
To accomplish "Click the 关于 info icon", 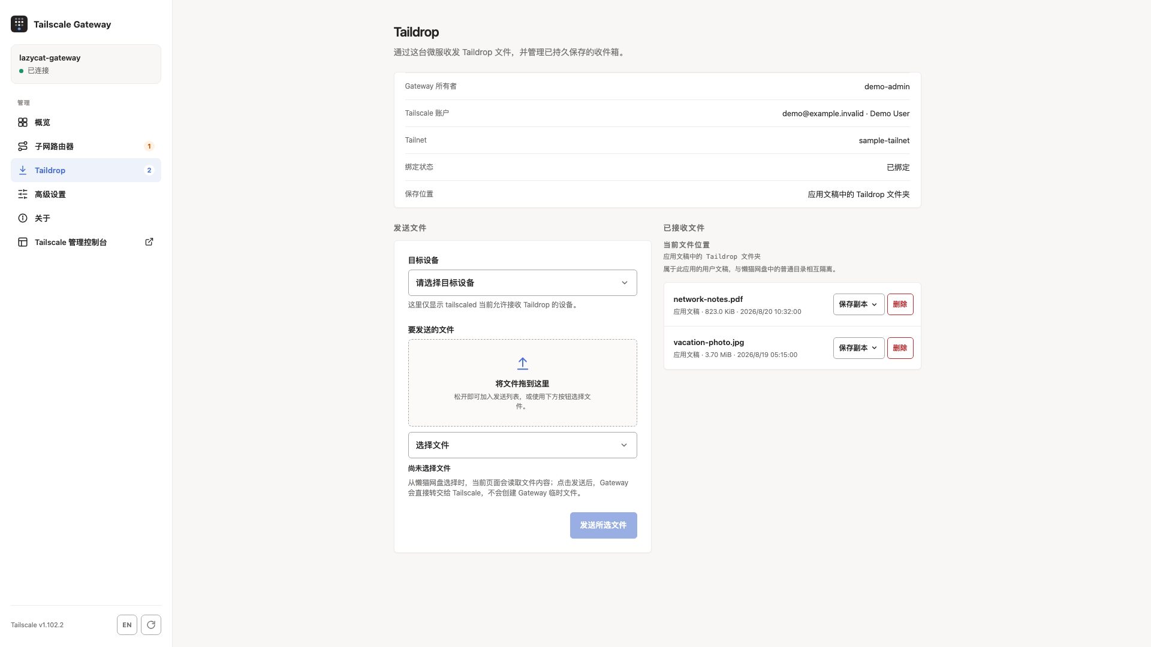I will [23, 218].
